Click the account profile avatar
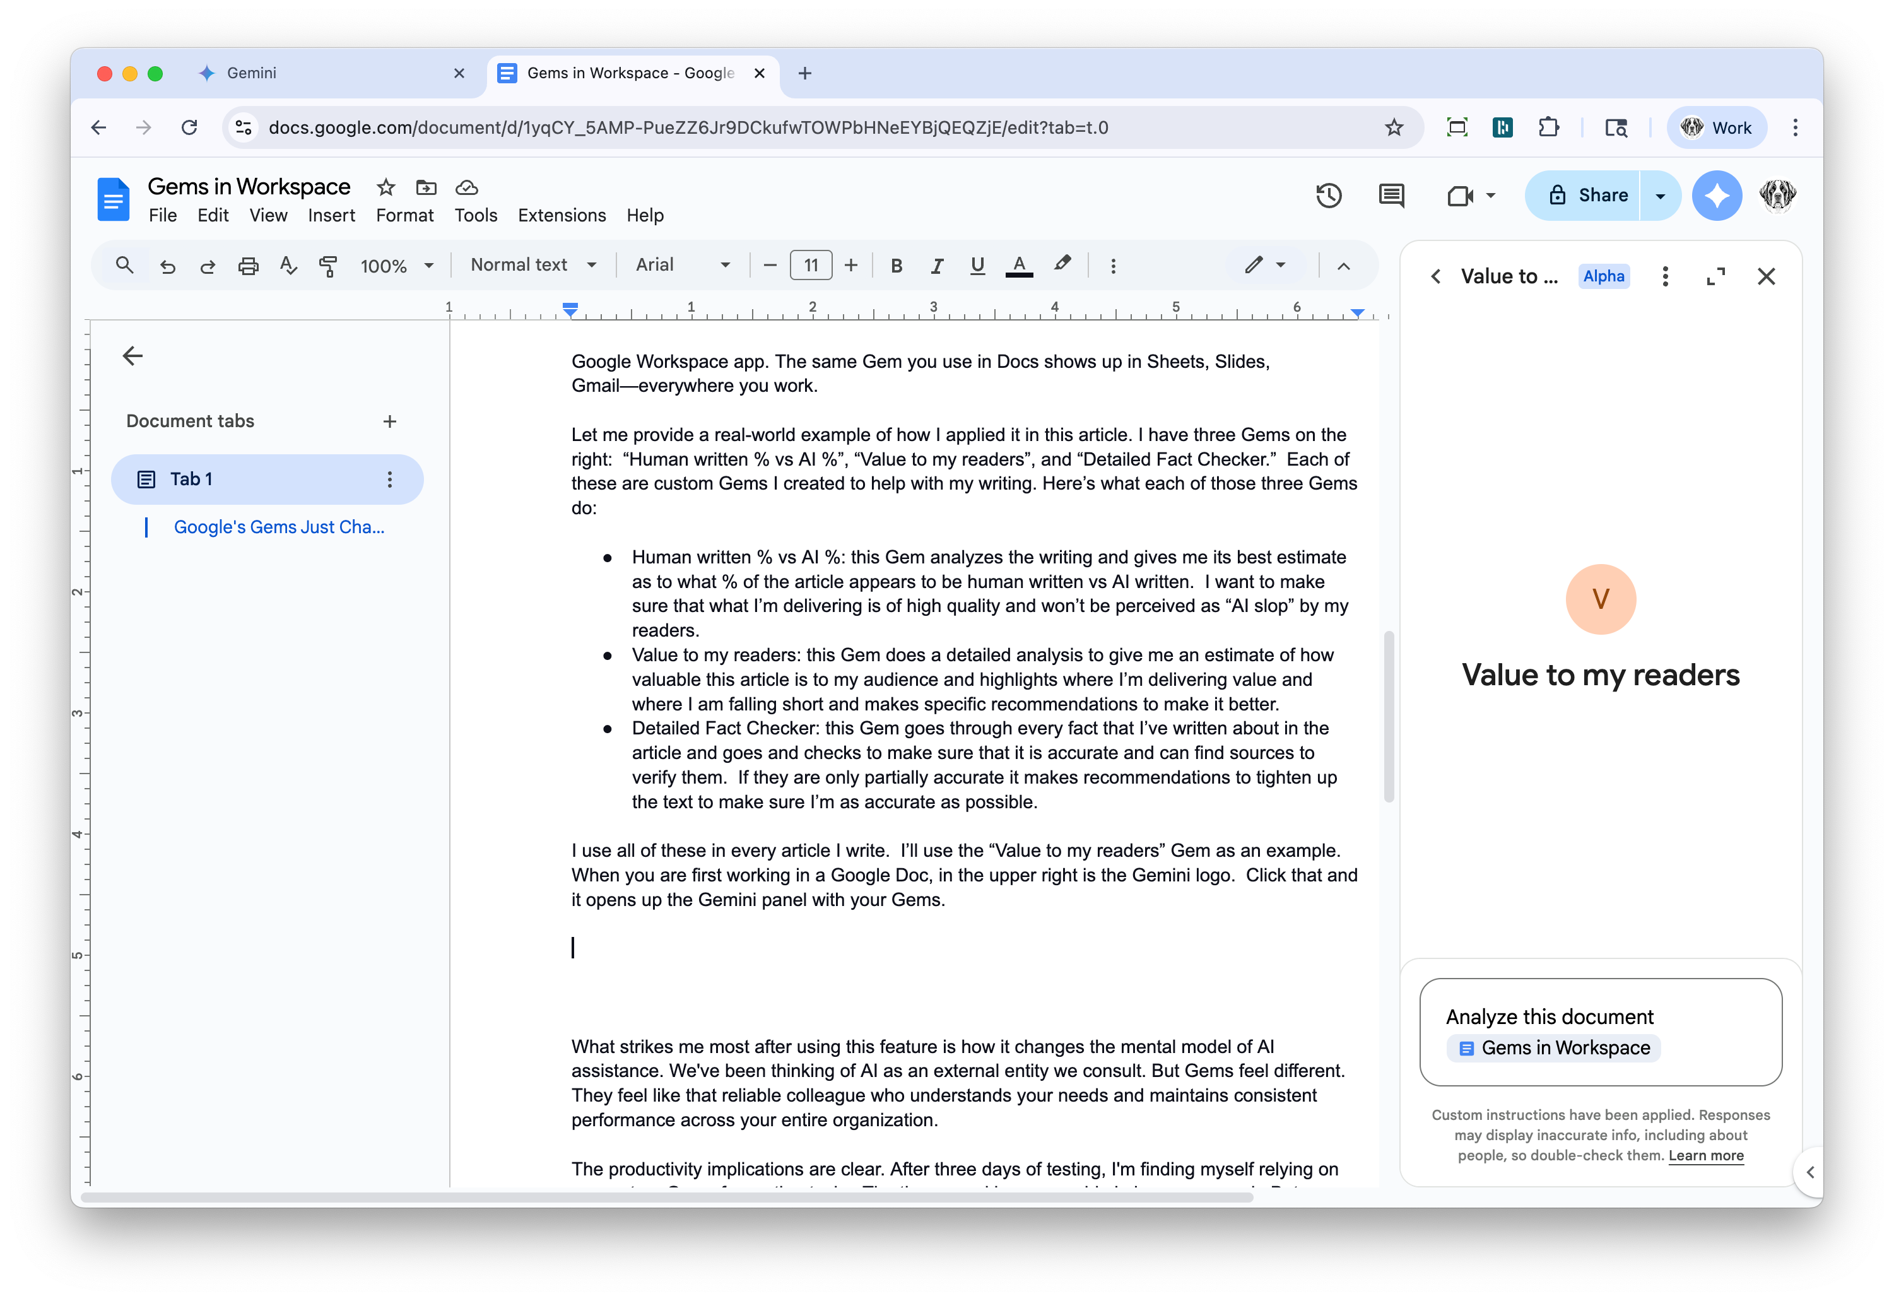Viewport: 1894px width, 1301px height. [x=1777, y=196]
